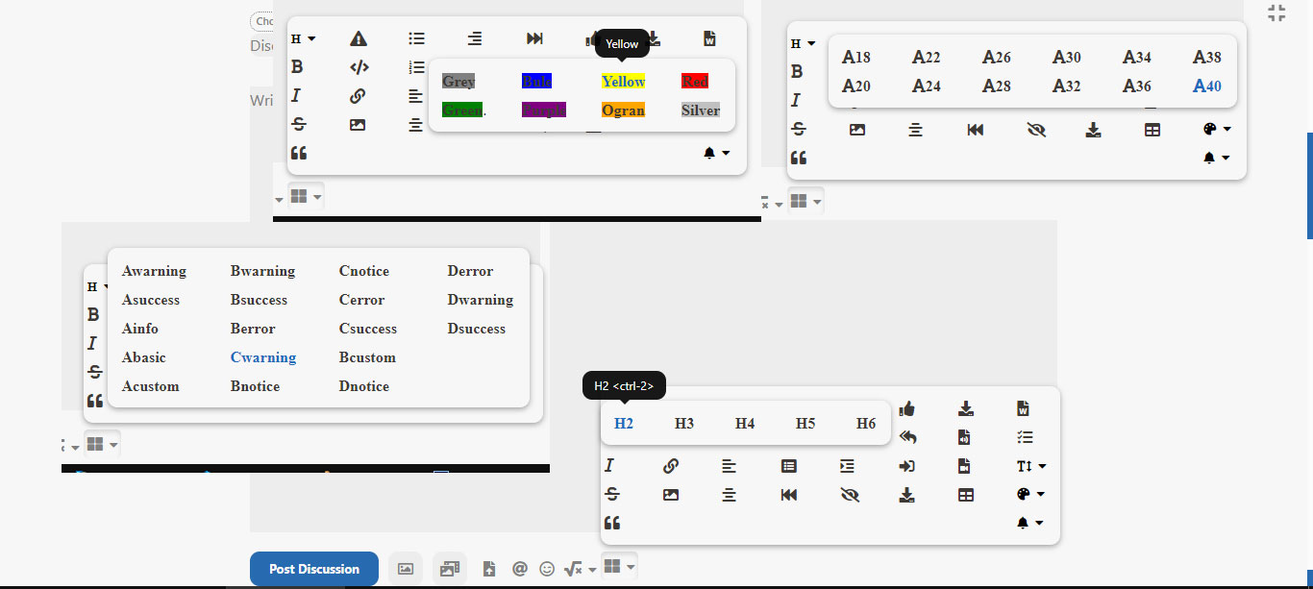Pick the Yellow highlight color swatch
The height and width of the screenshot is (589, 1313).
(x=623, y=82)
